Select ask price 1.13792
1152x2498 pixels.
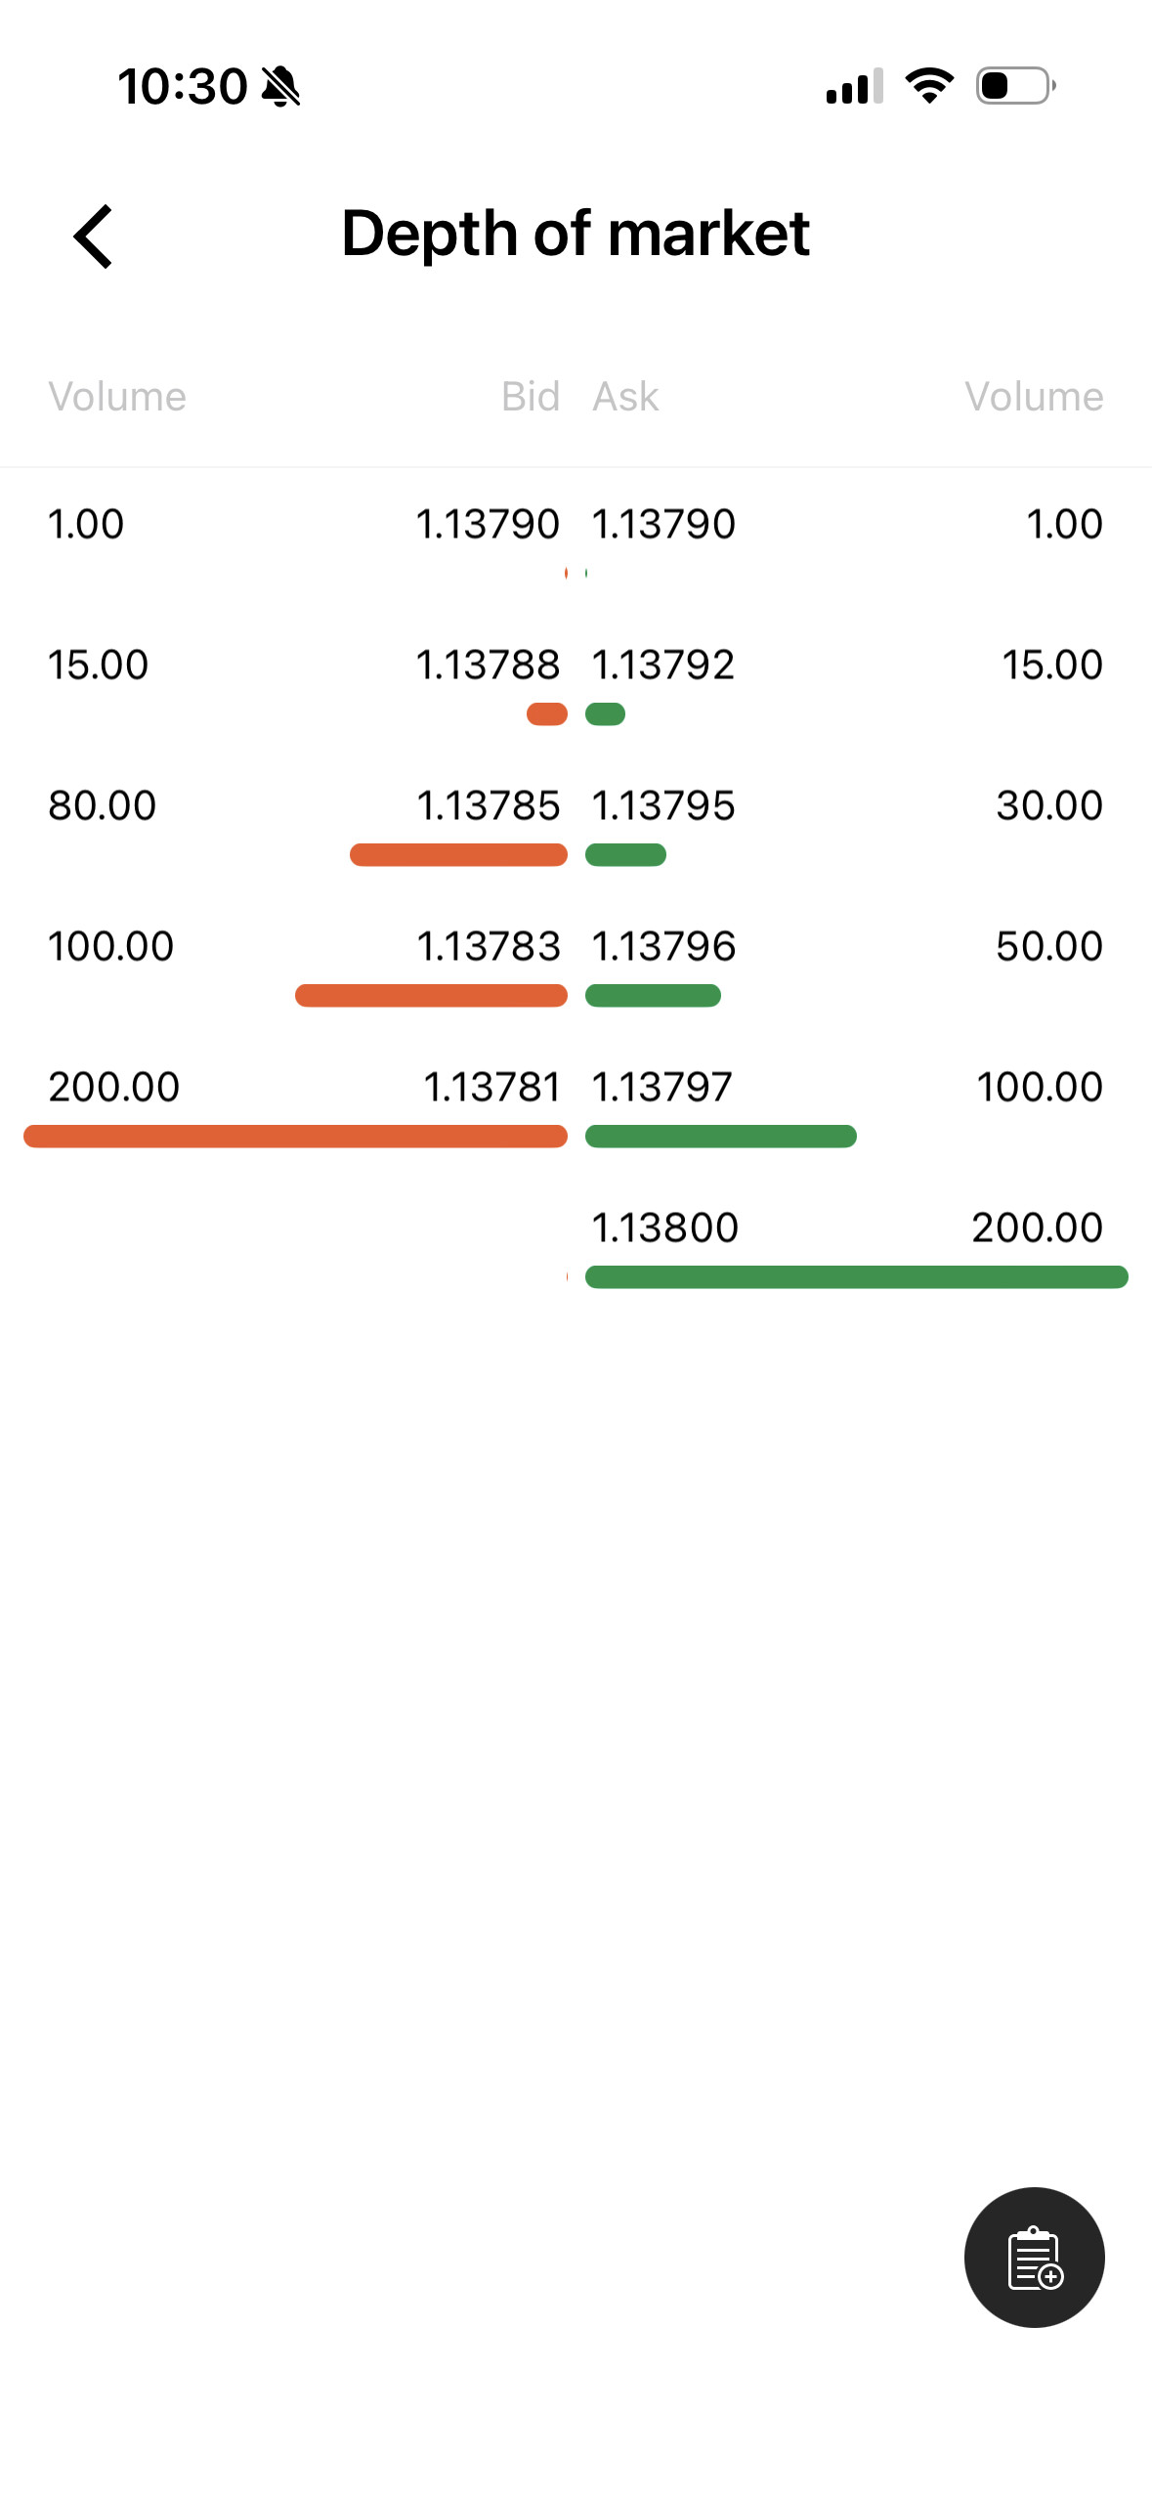tap(663, 665)
